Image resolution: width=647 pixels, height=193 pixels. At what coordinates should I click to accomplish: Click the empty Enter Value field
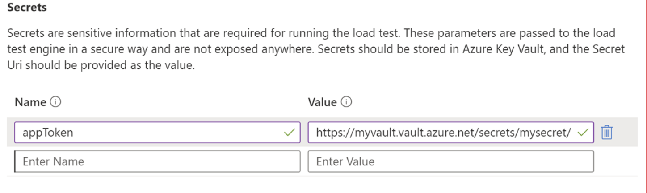pos(450,161)
